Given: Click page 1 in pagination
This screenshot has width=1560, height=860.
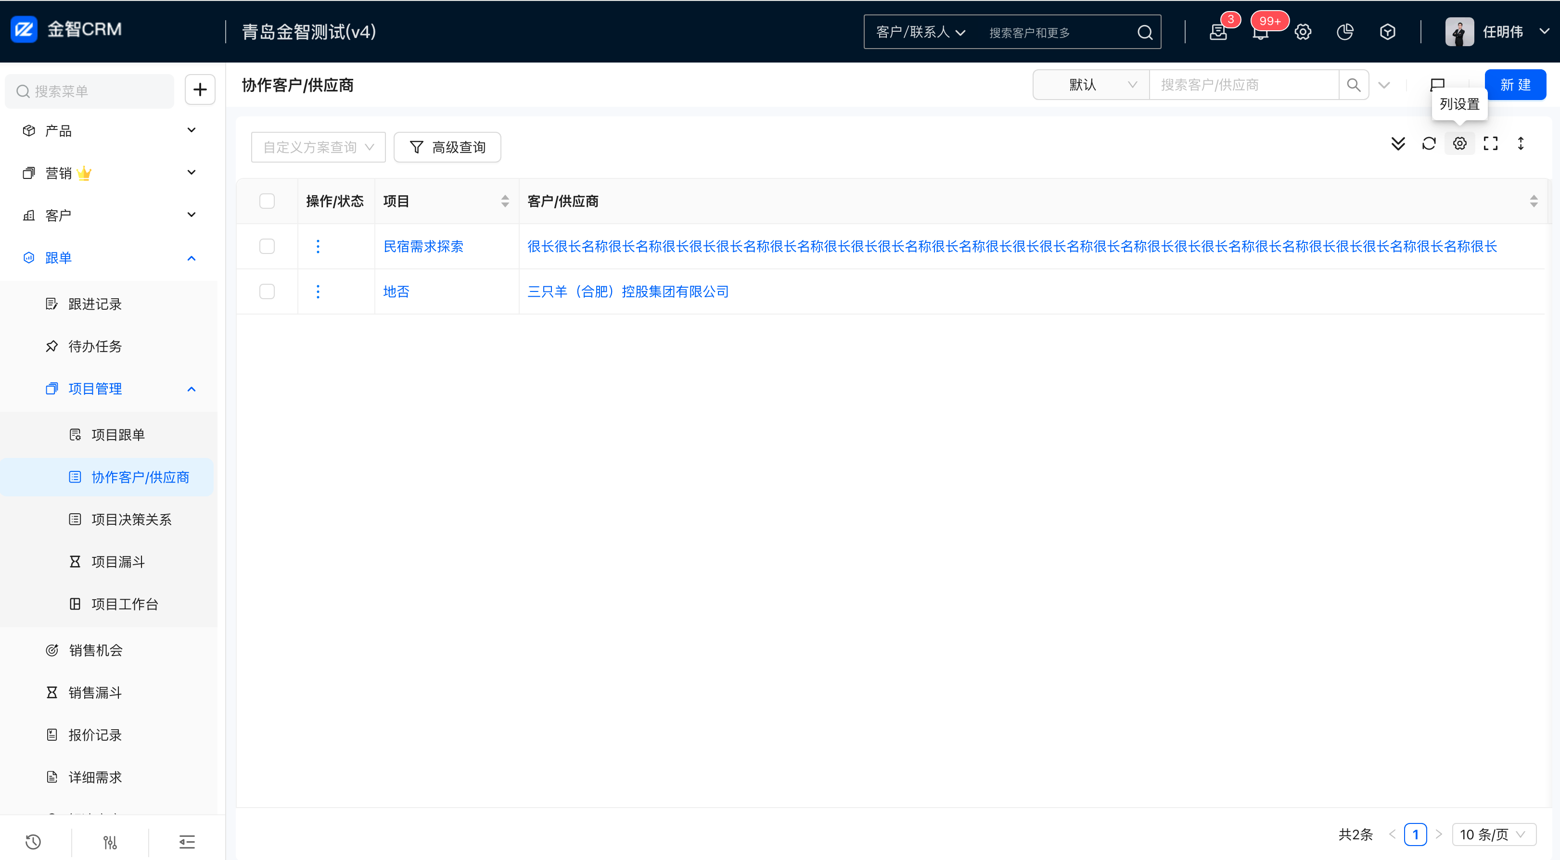Looking at the screenshot, I should (1415, 835).
